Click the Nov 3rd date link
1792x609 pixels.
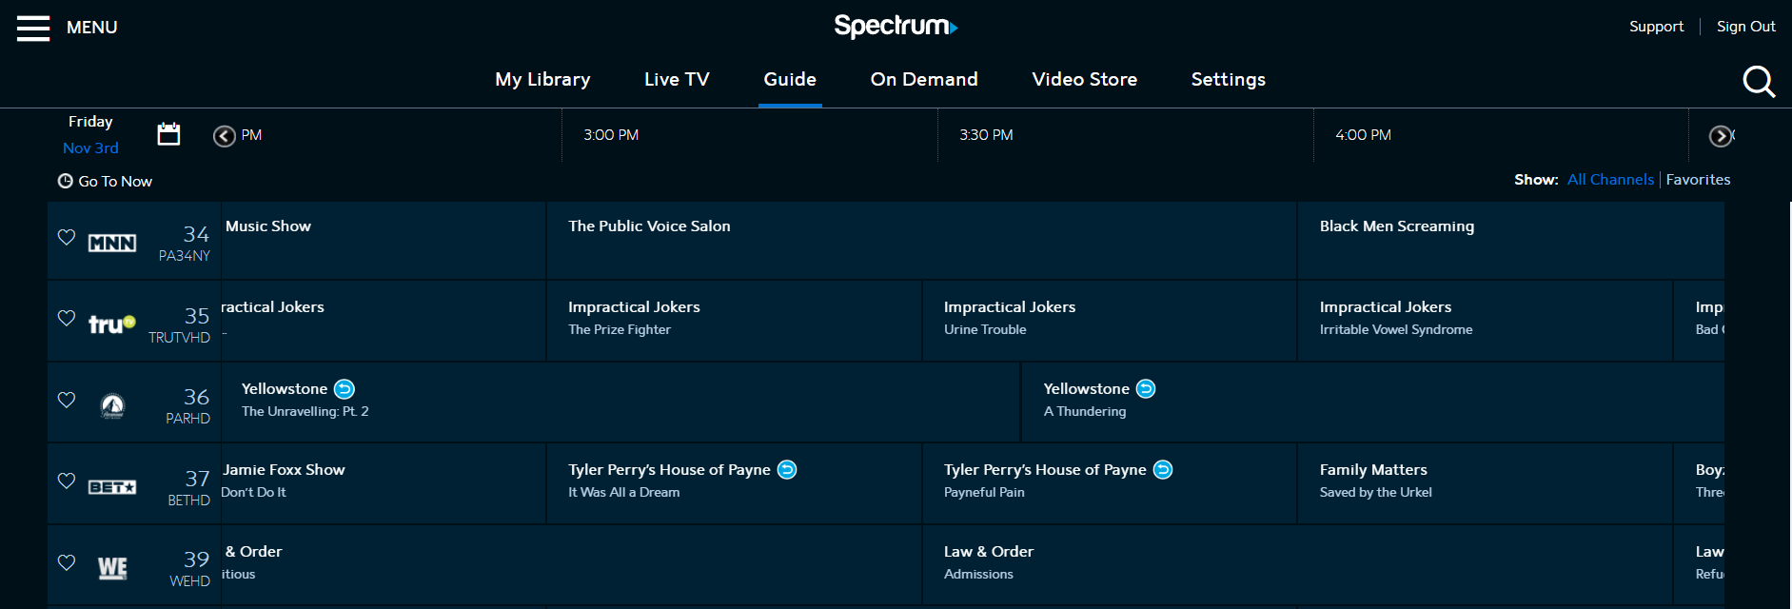pos(90,148)
